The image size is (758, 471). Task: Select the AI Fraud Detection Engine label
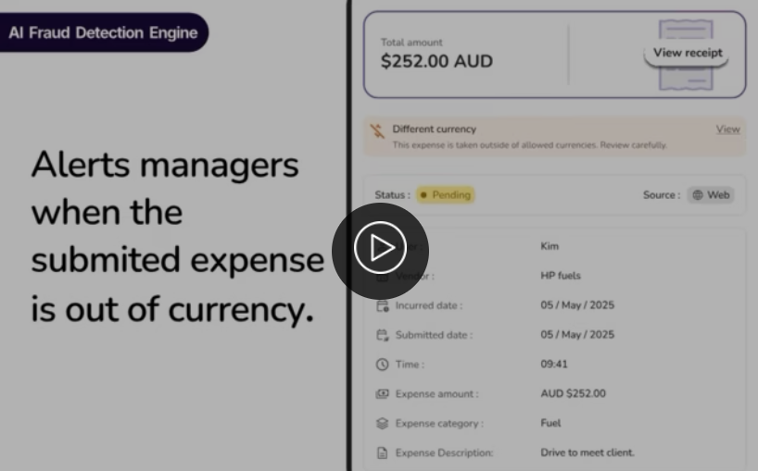click(x=103, y=32)
